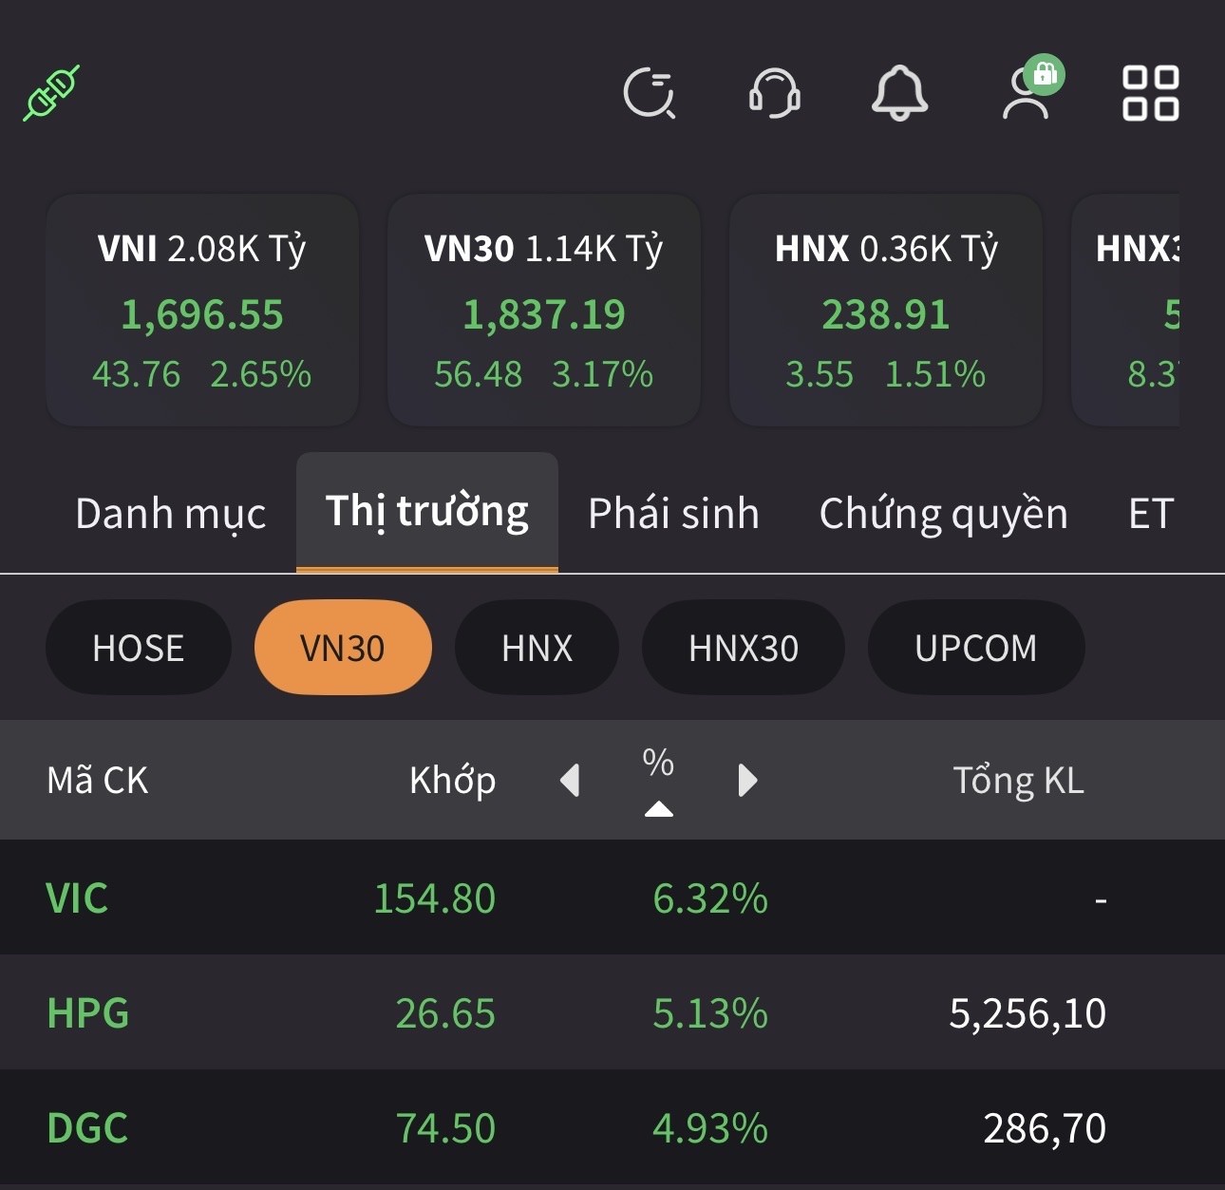Open the HNX index card
1225x1190 pixels.
tap(885, 311)
